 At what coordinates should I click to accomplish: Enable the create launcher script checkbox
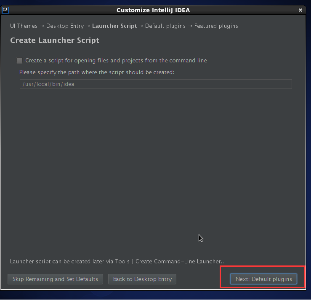coord(19,60)
